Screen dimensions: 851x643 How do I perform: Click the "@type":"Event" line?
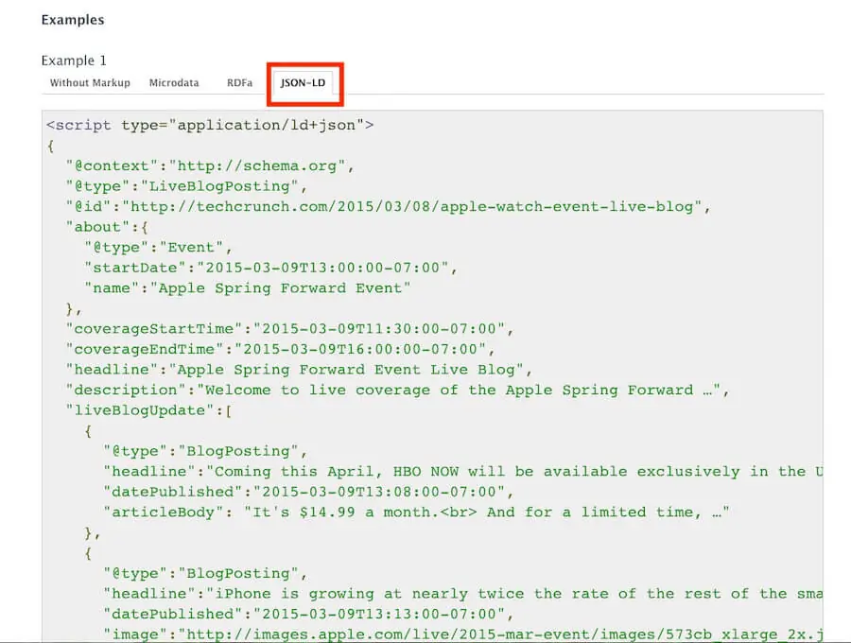(159, 248)
